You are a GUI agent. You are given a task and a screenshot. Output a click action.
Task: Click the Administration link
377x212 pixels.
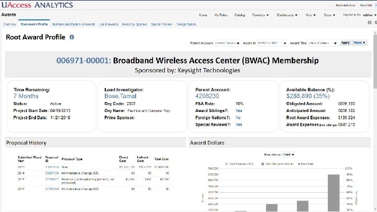point(345,5)
